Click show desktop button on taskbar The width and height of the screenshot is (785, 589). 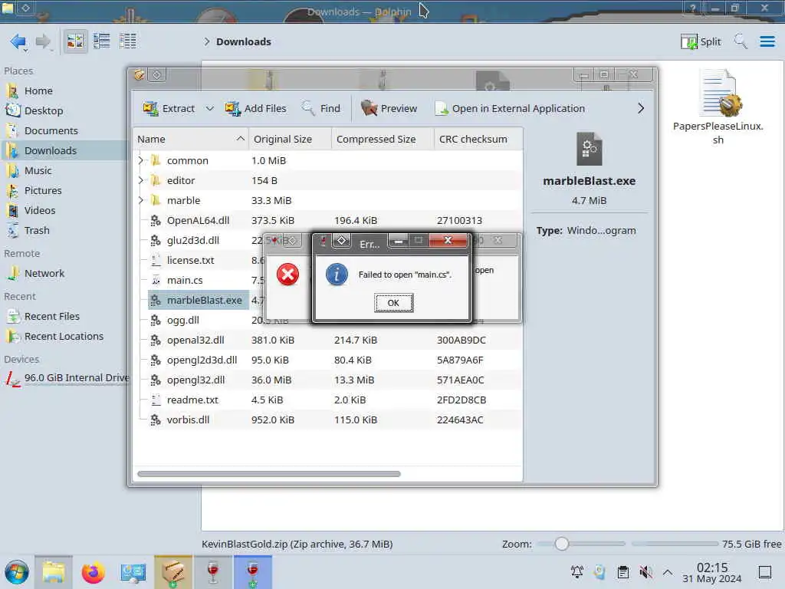tap(765, 572)
